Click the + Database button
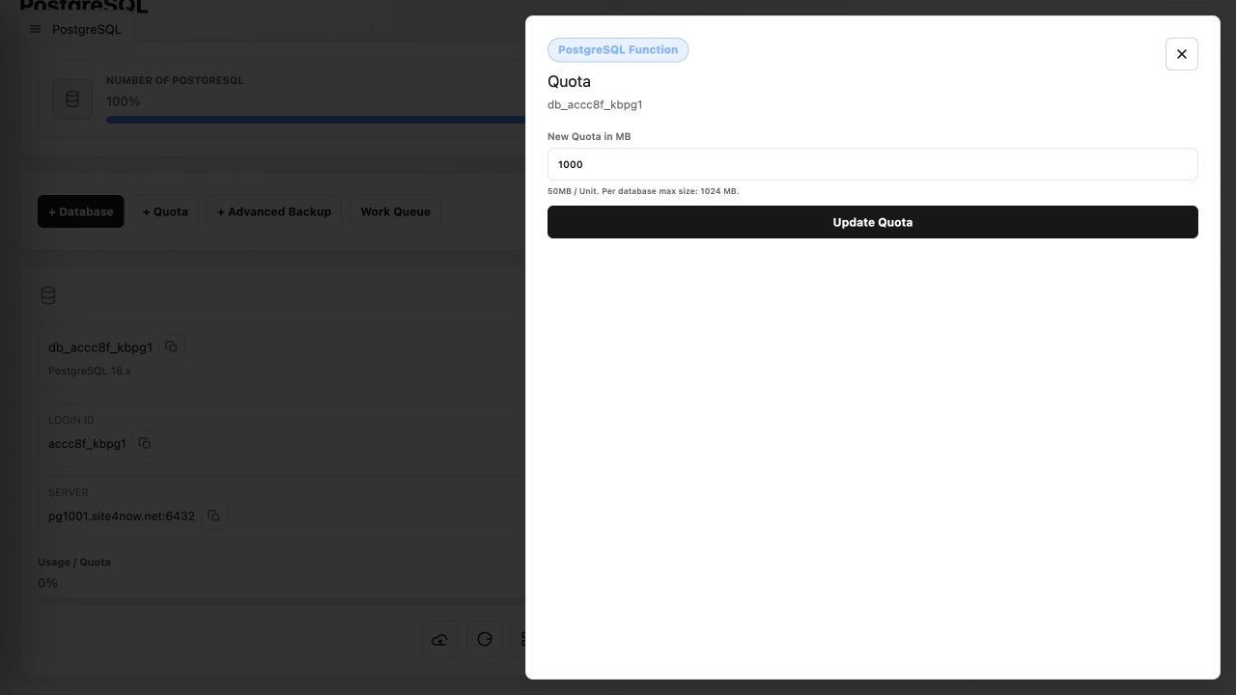This screenshot has width=1236, height=695. tap(81, 211)
